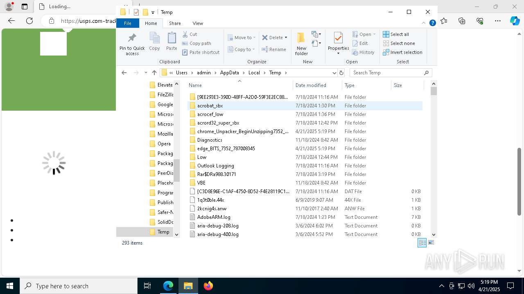Image resolution: width=524 pixels, height=294 pixels.
Task: Select file aria-debug-208.log
Action: pyautogui.click(x=305, y=226)
